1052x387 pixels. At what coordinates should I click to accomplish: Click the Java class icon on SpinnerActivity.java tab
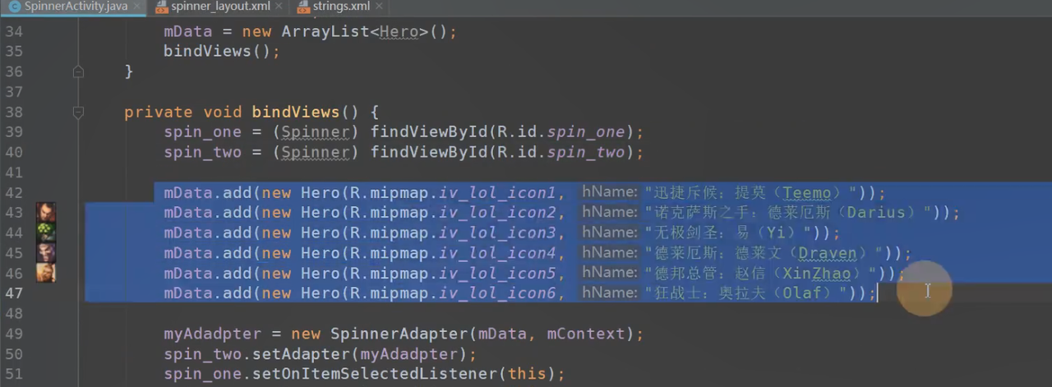coord(14,7)
